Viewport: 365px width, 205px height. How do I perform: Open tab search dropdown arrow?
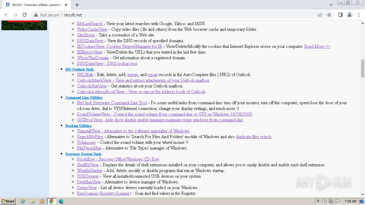[331, 5]
